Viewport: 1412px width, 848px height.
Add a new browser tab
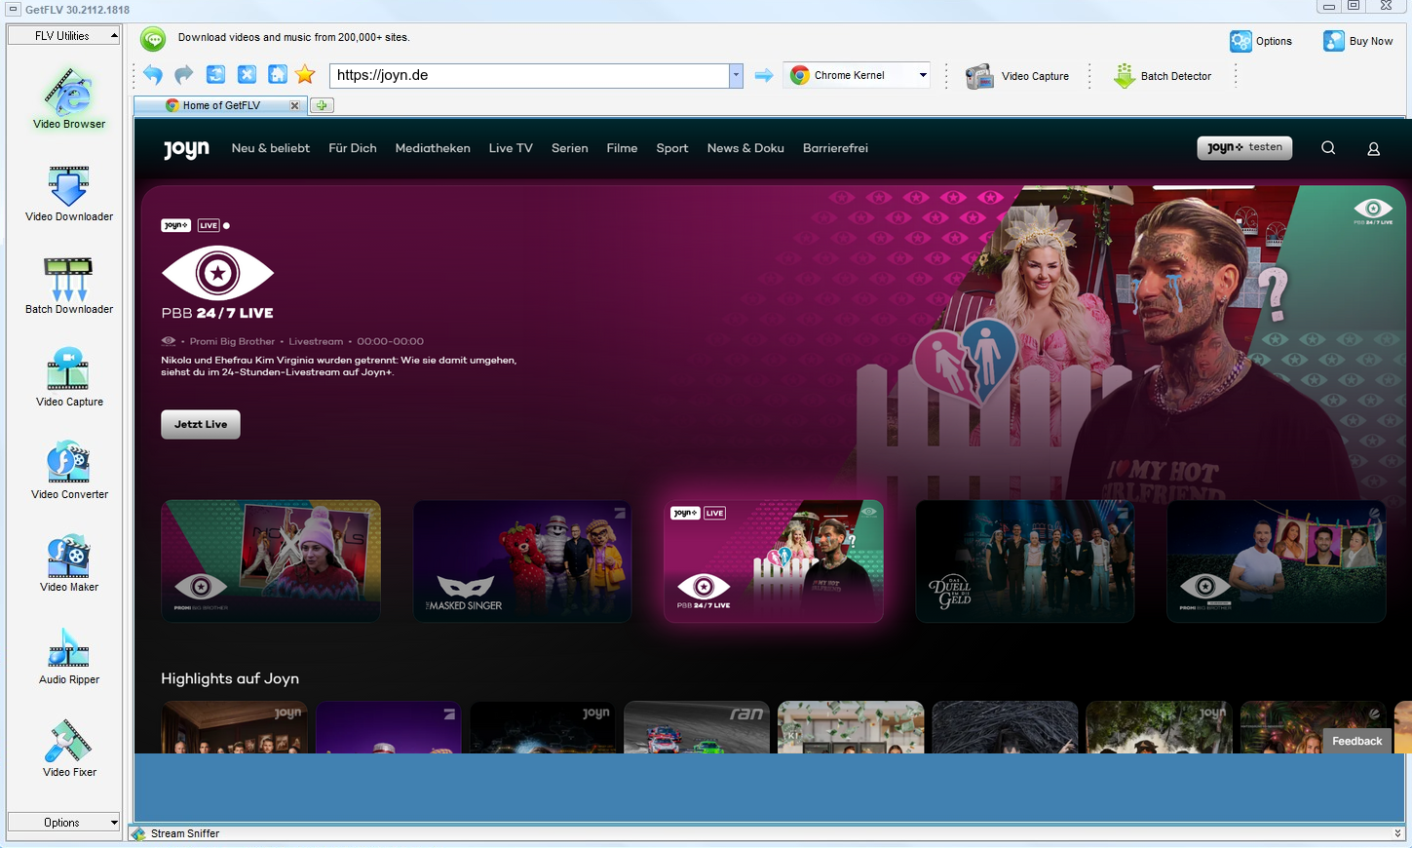click(x=322, y=105)
